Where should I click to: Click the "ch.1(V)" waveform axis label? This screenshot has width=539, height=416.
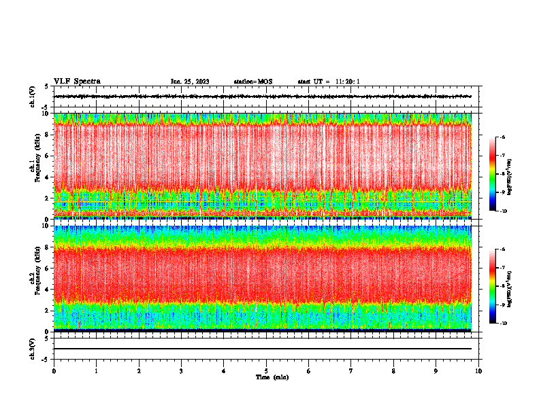click(33, 97)
